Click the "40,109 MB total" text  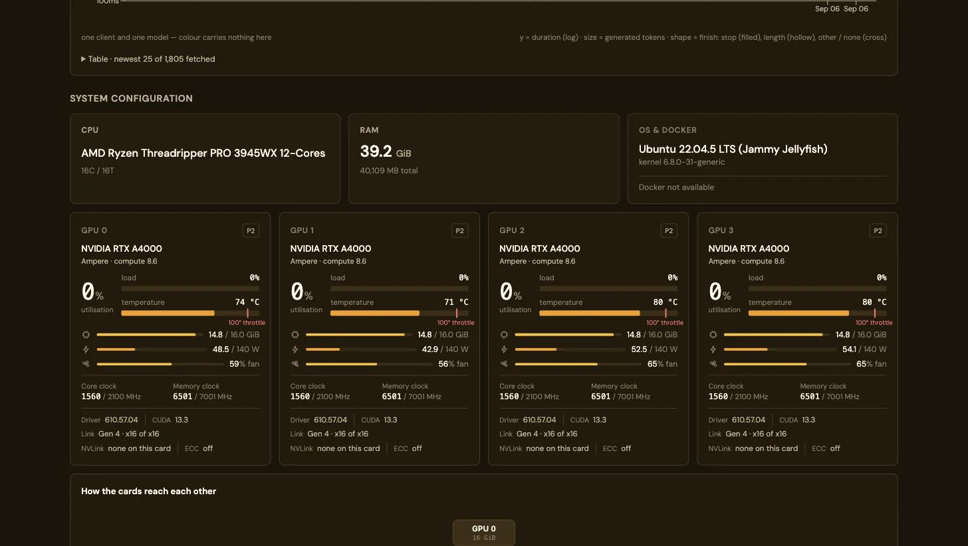389,171
